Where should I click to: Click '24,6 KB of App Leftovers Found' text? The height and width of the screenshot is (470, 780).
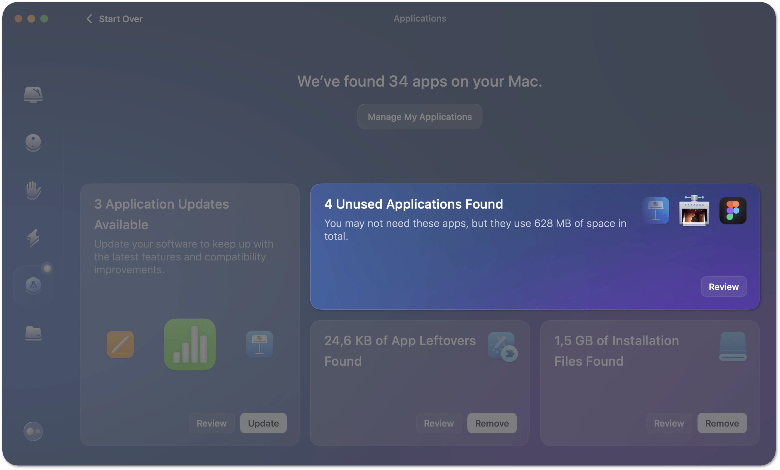(400, 351)
